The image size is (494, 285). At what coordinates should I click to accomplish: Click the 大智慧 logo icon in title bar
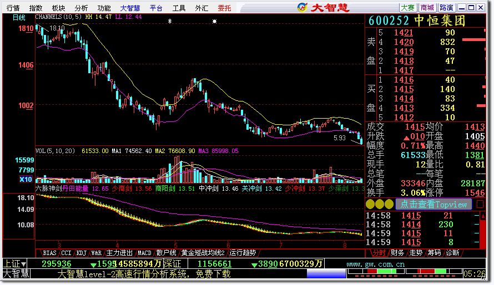coord(303,7)
